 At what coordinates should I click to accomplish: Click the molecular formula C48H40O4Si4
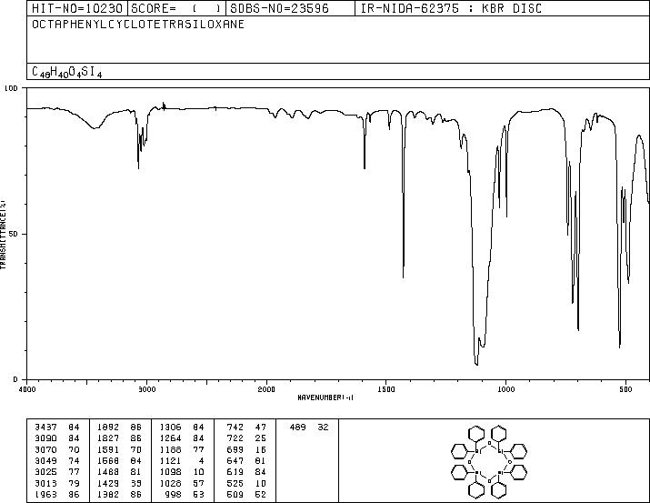pyautogui.click(x=66, y=72)
